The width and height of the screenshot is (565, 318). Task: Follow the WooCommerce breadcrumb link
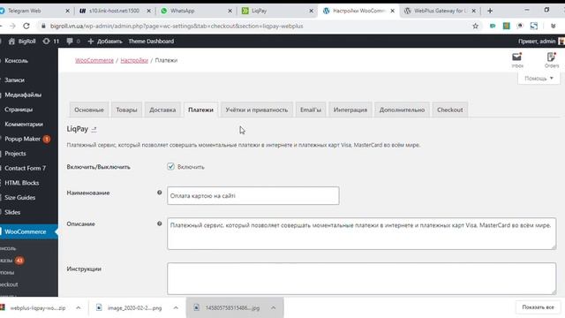94,60
